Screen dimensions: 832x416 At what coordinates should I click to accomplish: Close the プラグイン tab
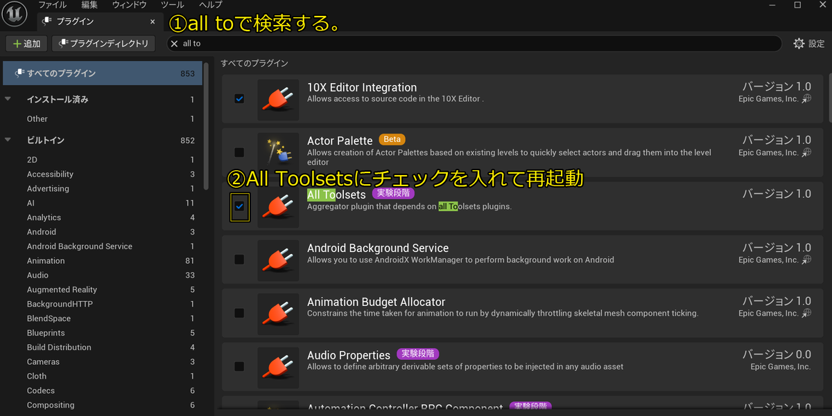[152, 22]
